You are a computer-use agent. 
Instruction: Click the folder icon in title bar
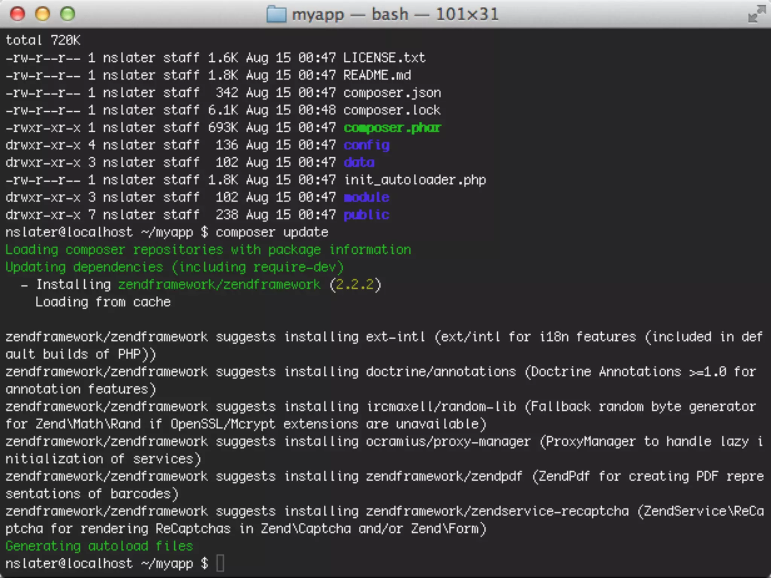click(276, 15)
